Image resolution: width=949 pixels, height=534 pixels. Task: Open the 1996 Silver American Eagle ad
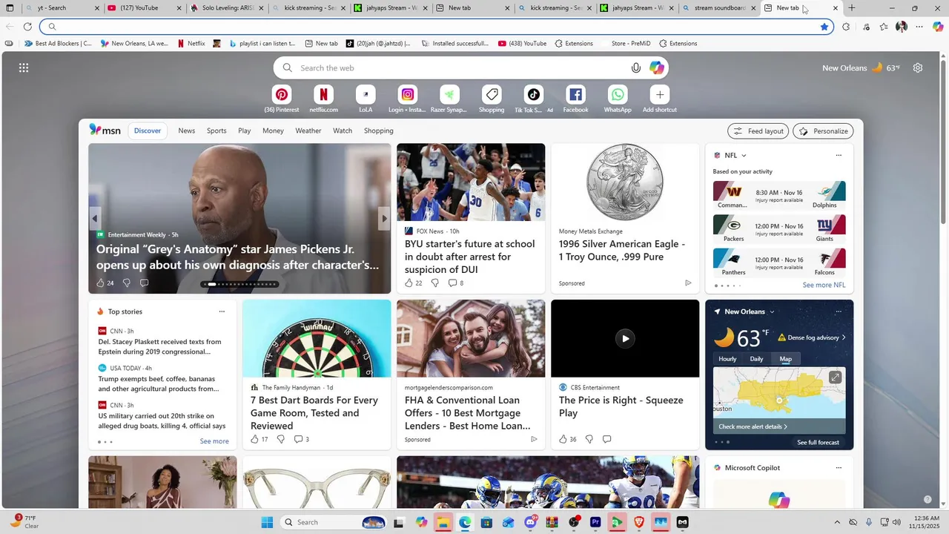[x=625, y=219]
